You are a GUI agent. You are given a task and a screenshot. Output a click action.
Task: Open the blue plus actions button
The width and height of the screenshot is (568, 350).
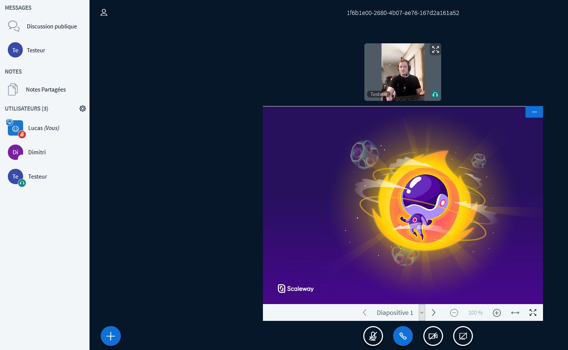pos(111,336)
